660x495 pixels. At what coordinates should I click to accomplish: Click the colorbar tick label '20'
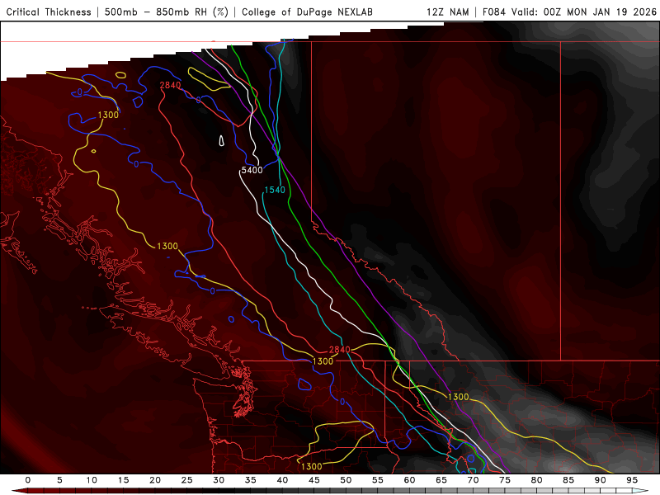(x=155, y=480)
